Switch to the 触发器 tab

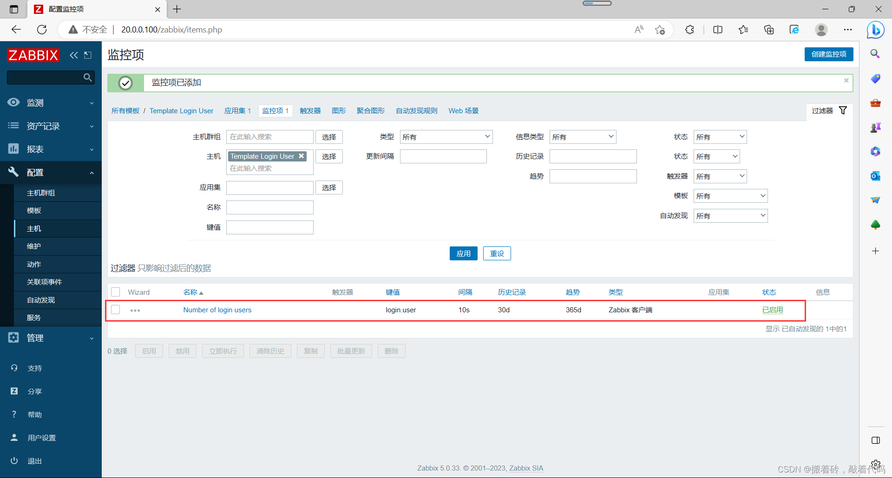coord(310,110)
